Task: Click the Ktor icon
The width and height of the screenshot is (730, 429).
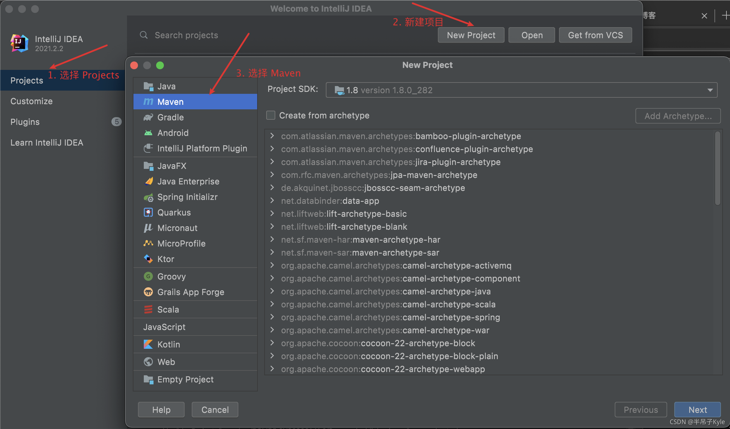Action: pos(148,259)
